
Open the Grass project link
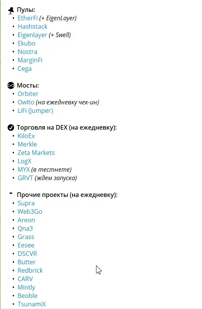(26, 237)
